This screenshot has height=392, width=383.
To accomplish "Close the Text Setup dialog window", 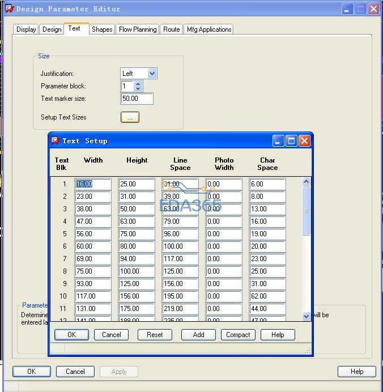I will pyautogui.click(x=304, y=140).
